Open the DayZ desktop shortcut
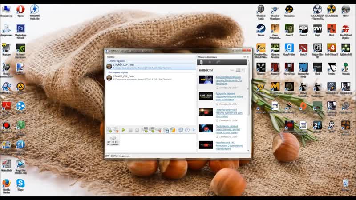The width and height of the screenshot is (356, 200). [x=317, y=30]
